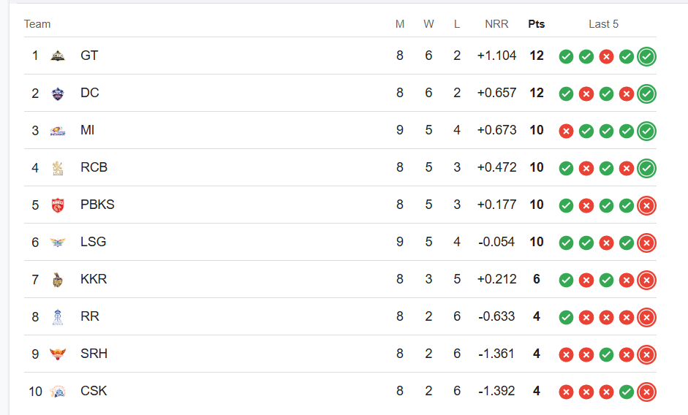
Task: Open the SRH team name link
Action: (94, 354)
